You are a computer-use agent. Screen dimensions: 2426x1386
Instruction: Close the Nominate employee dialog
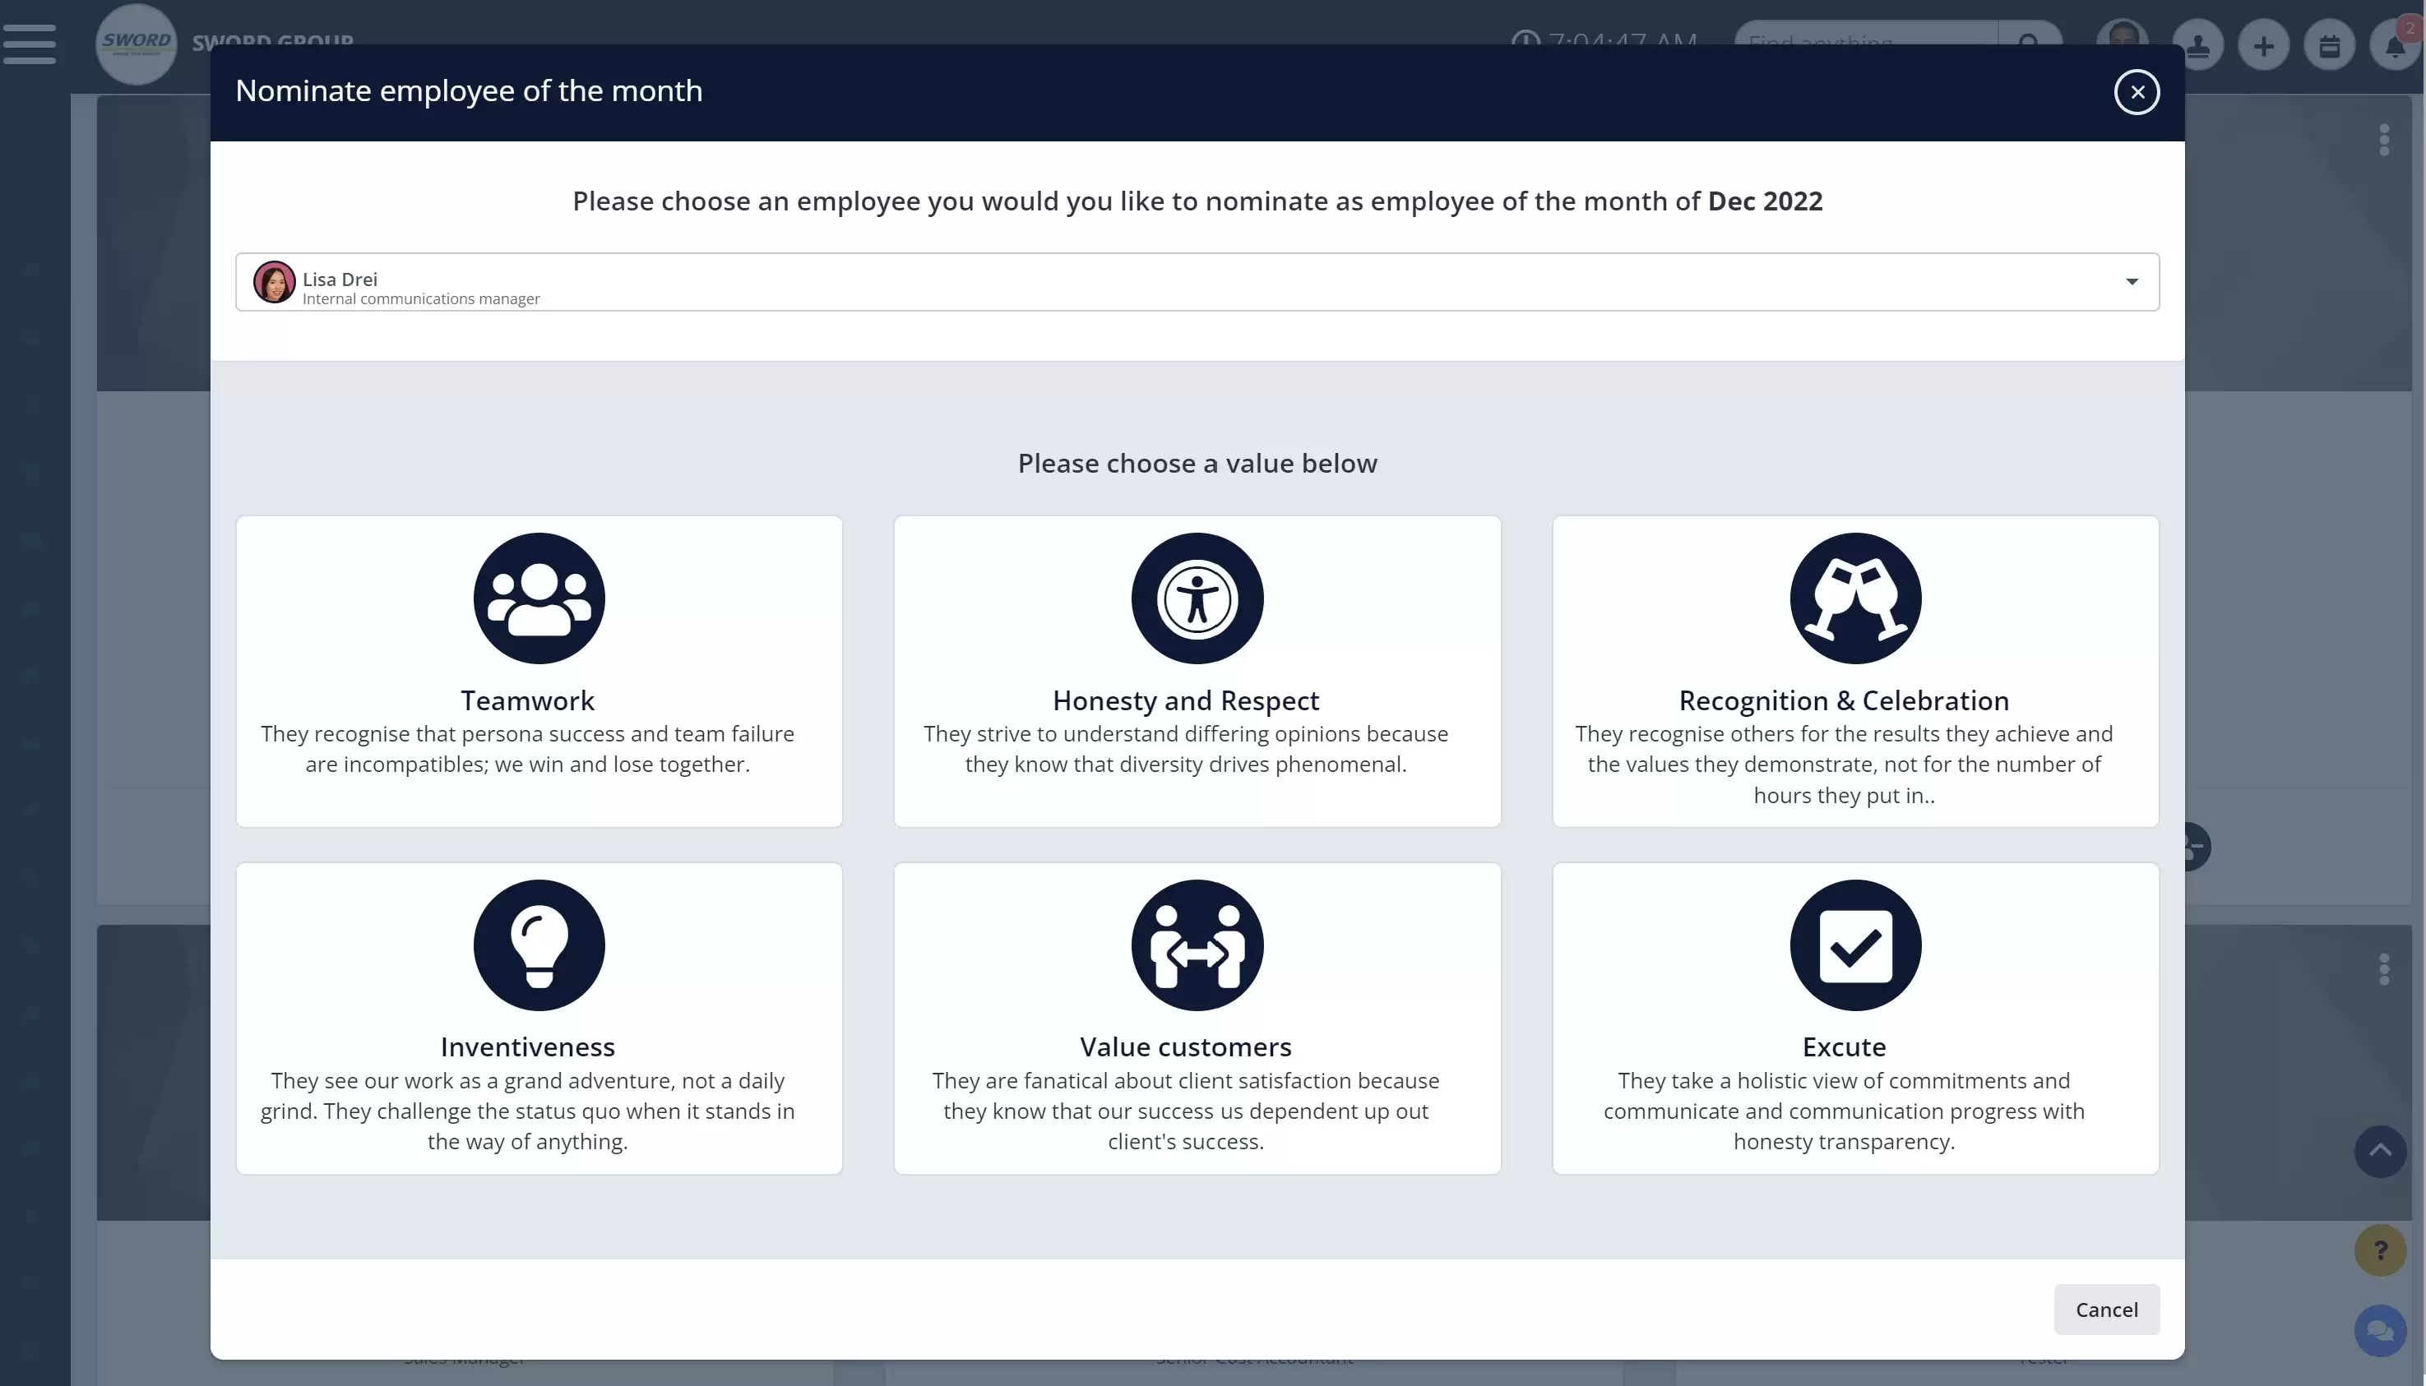(2137, 92)
